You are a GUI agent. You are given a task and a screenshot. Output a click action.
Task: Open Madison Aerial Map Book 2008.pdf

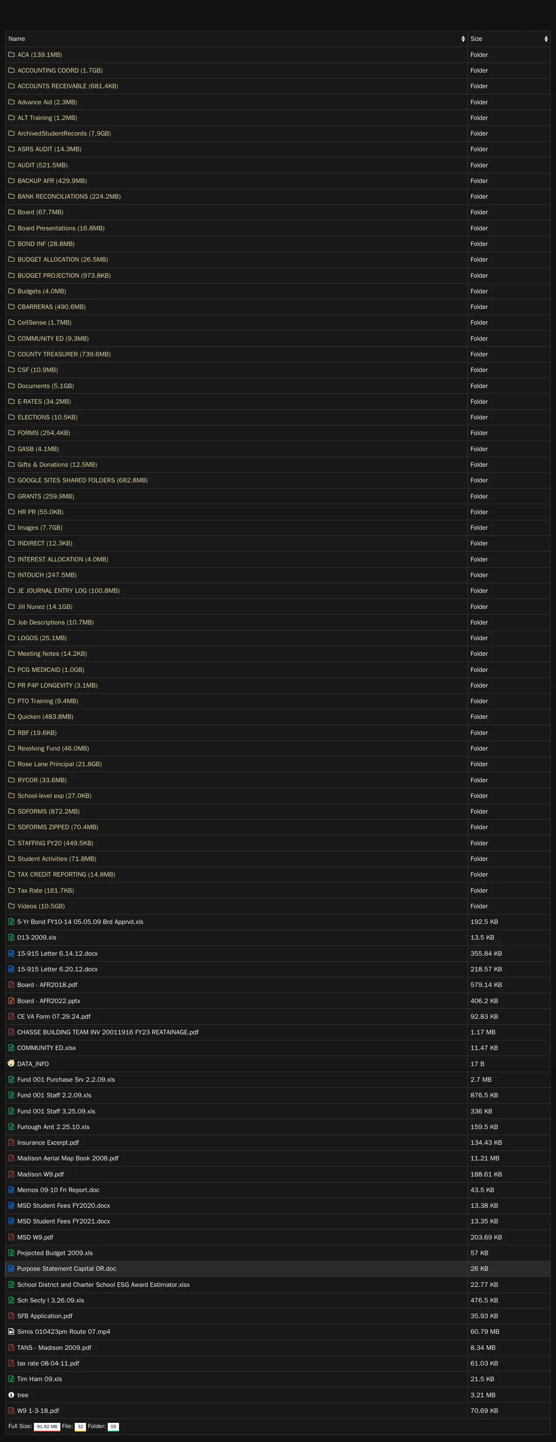pos(68,1158)
